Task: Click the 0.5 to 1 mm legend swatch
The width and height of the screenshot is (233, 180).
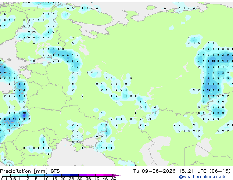Action: point(15,175)
